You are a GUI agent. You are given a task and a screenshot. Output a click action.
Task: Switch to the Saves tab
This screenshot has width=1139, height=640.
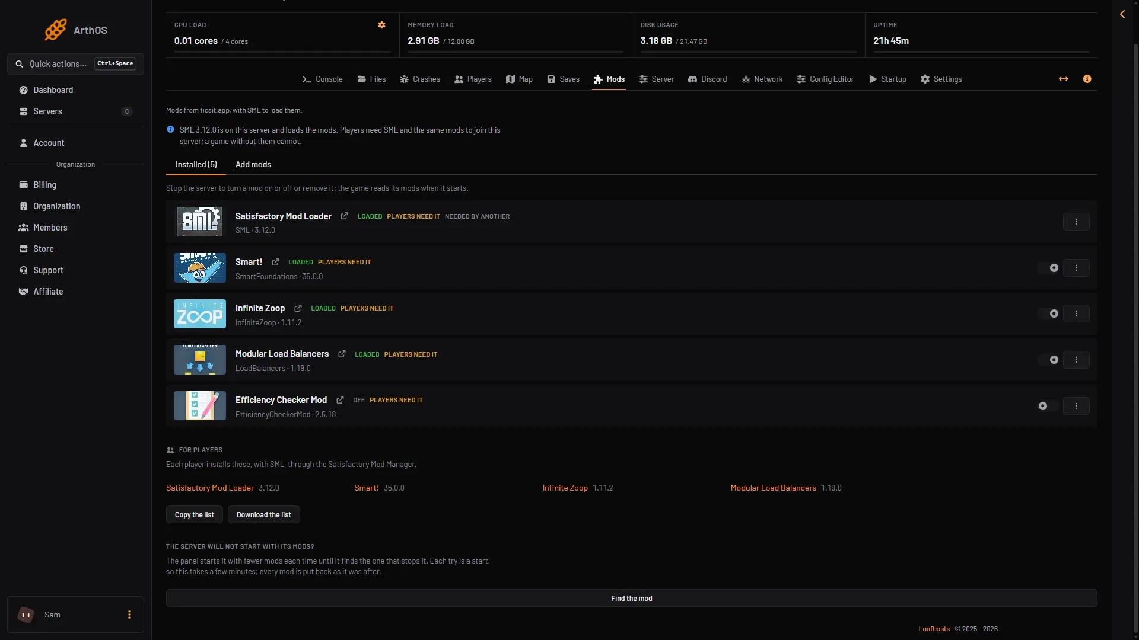[563, 79]
